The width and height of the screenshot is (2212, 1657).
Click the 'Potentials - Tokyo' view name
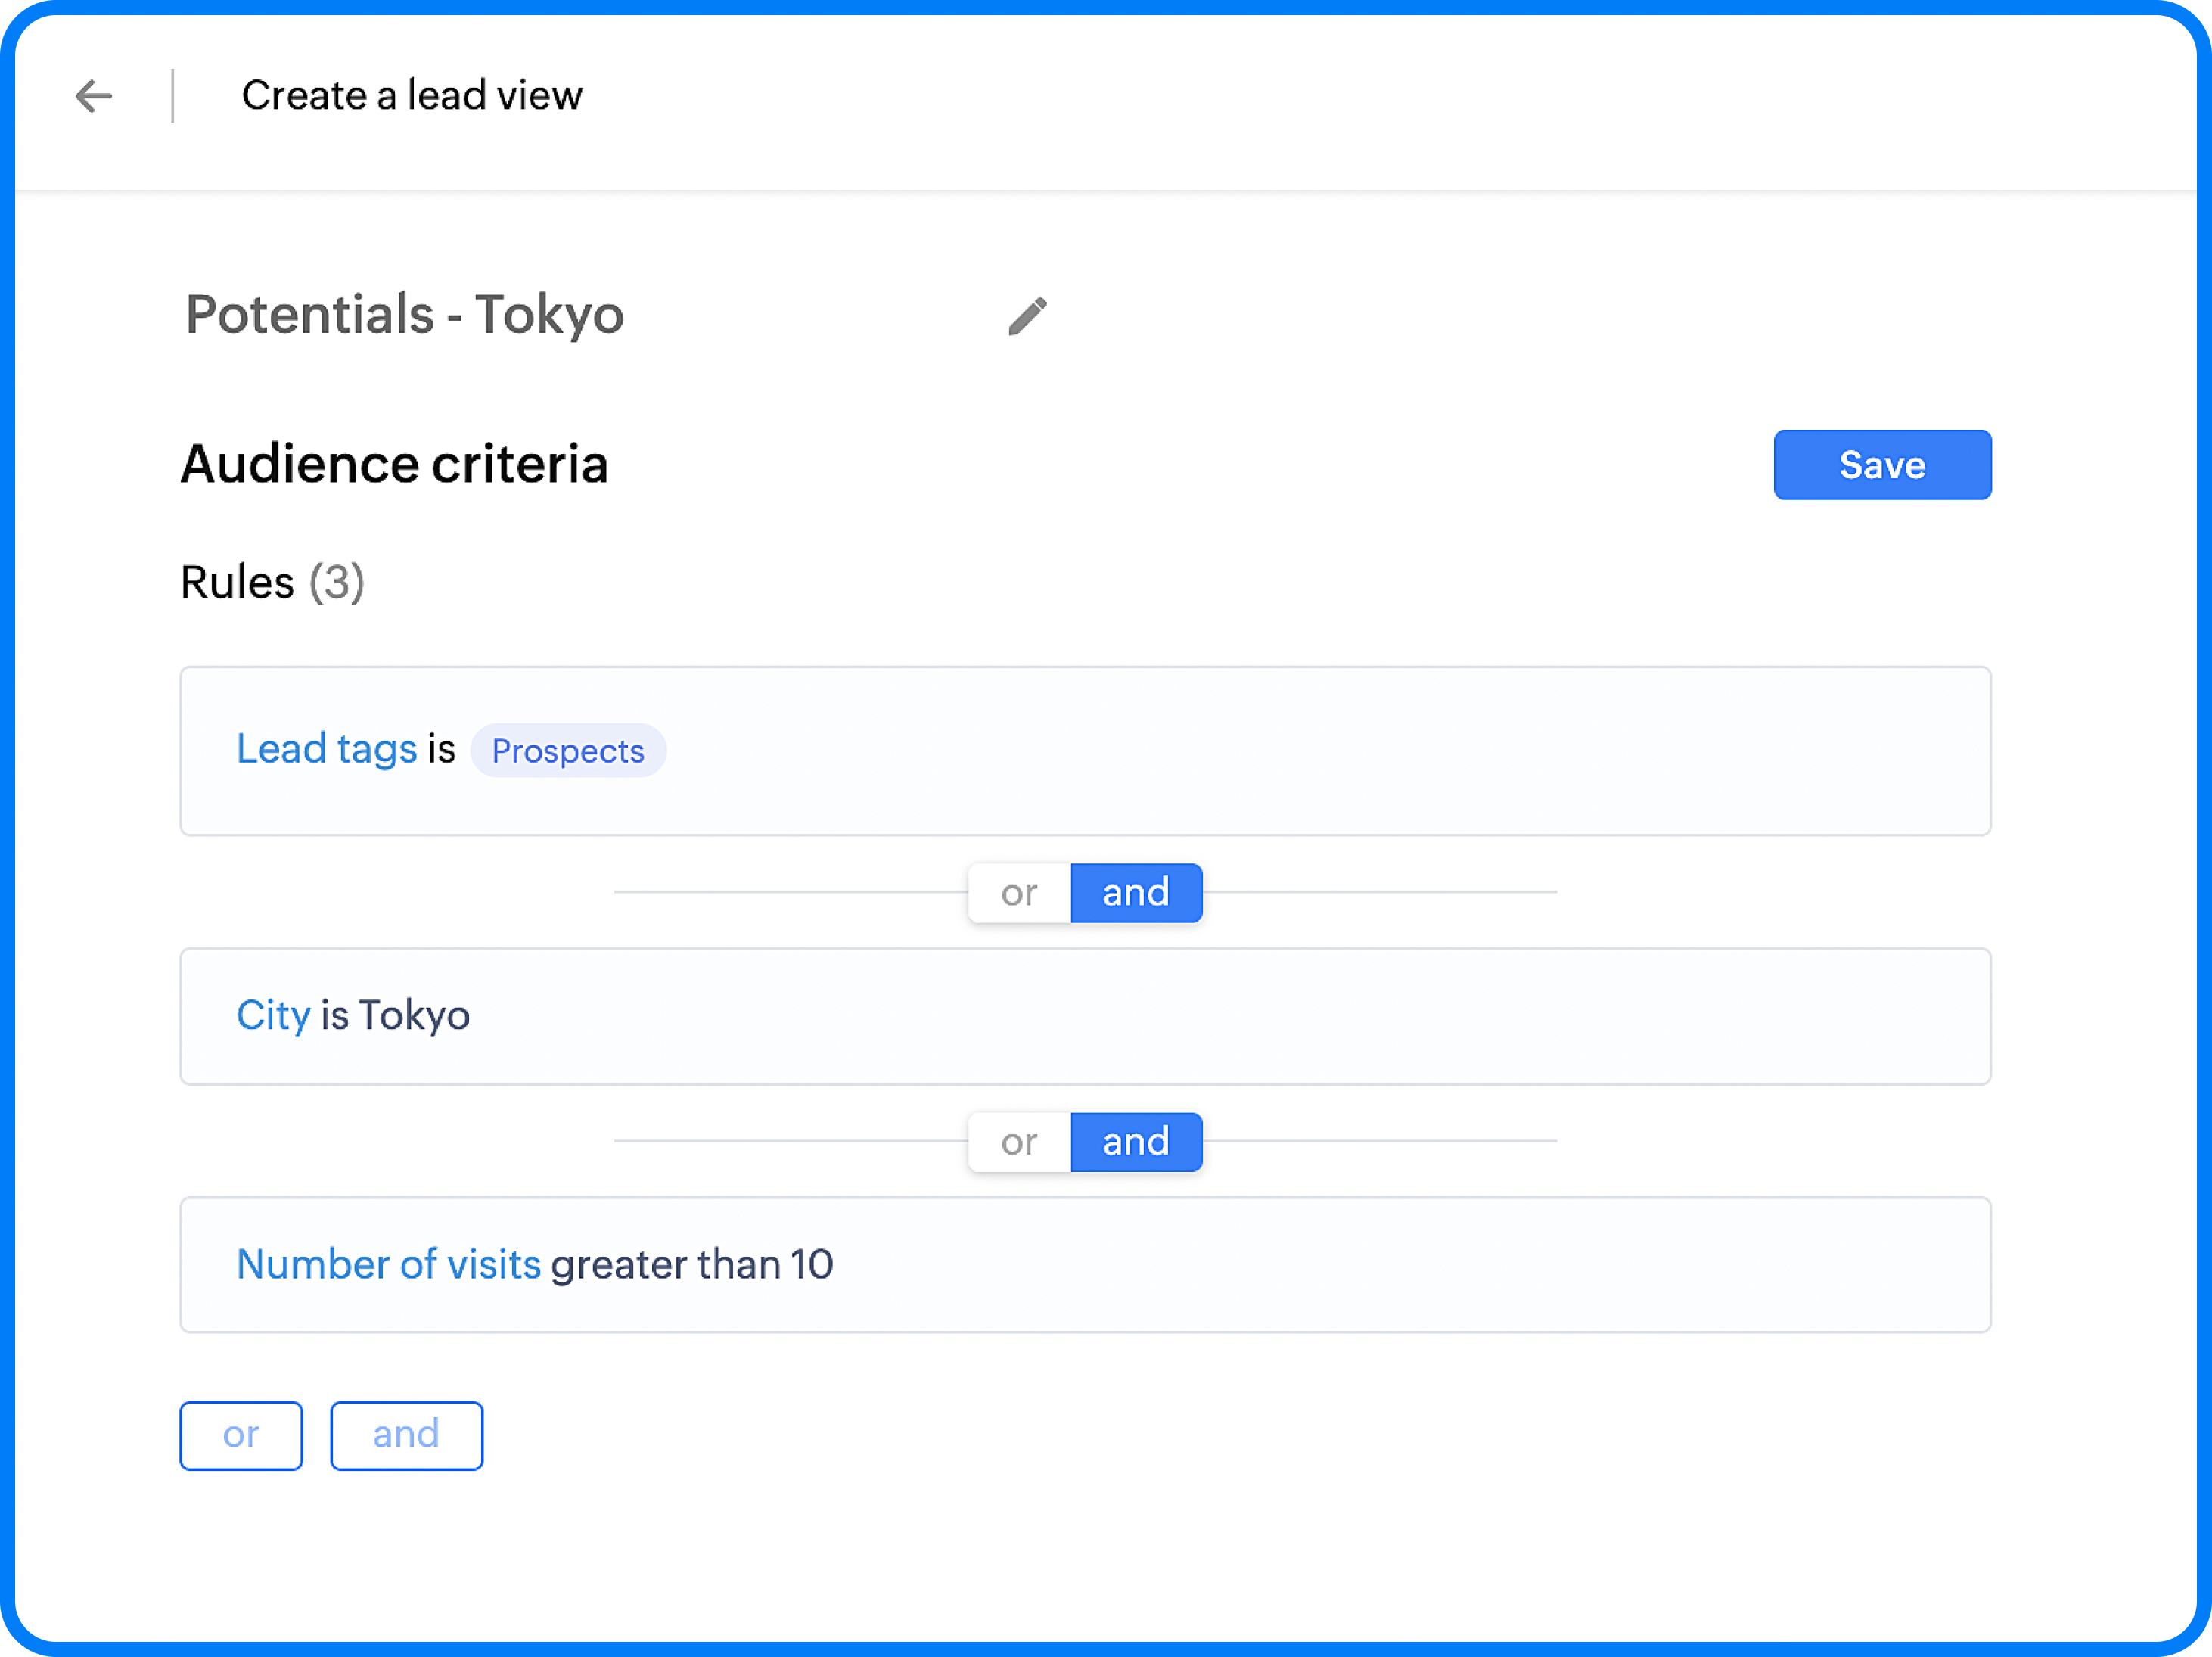tap(404, 315)
